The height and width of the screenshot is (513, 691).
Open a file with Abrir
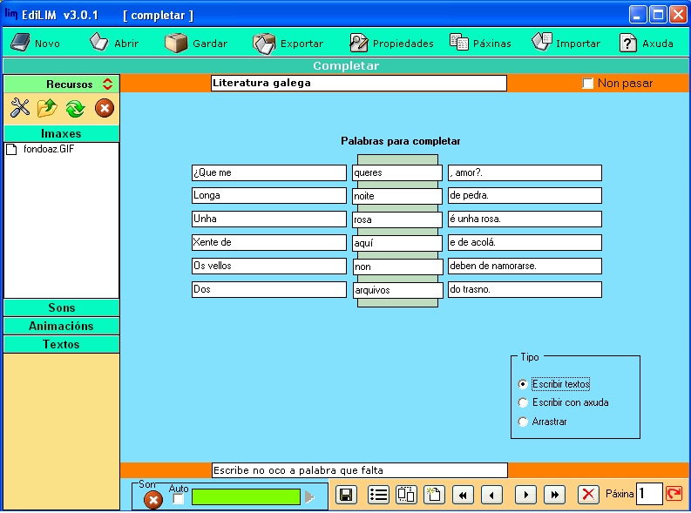coord(113,43)
